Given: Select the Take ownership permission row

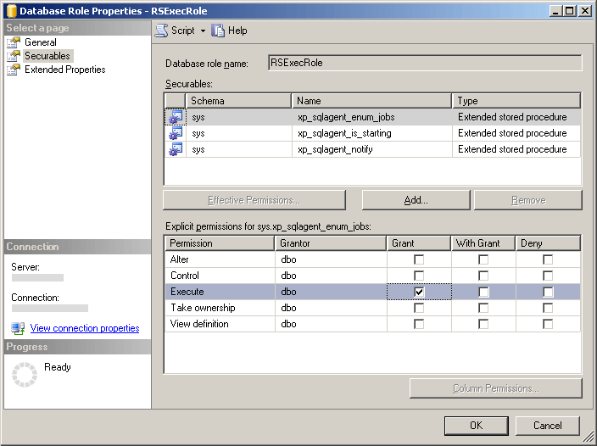Looking at the screenshot, I should tap(372, 308).
